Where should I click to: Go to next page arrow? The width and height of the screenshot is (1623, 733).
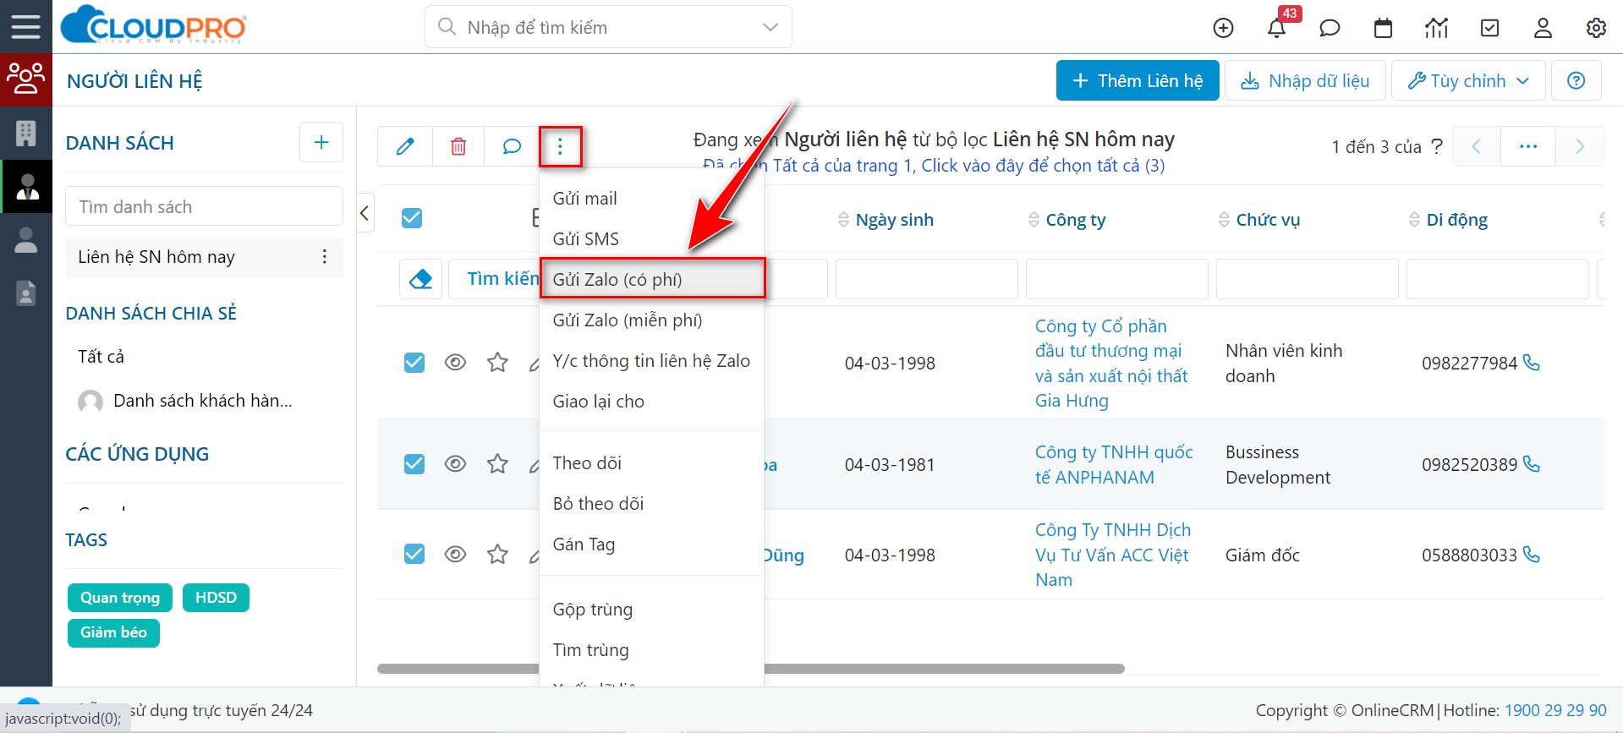coord(1580,146)
